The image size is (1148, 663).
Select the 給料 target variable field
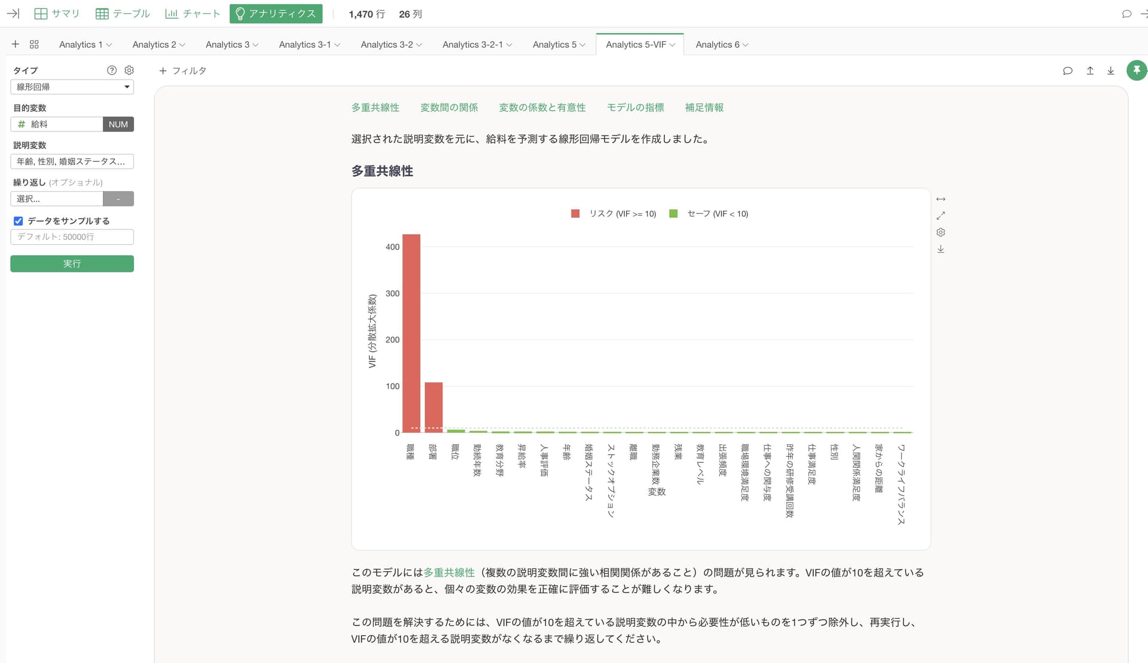[57, 124]
